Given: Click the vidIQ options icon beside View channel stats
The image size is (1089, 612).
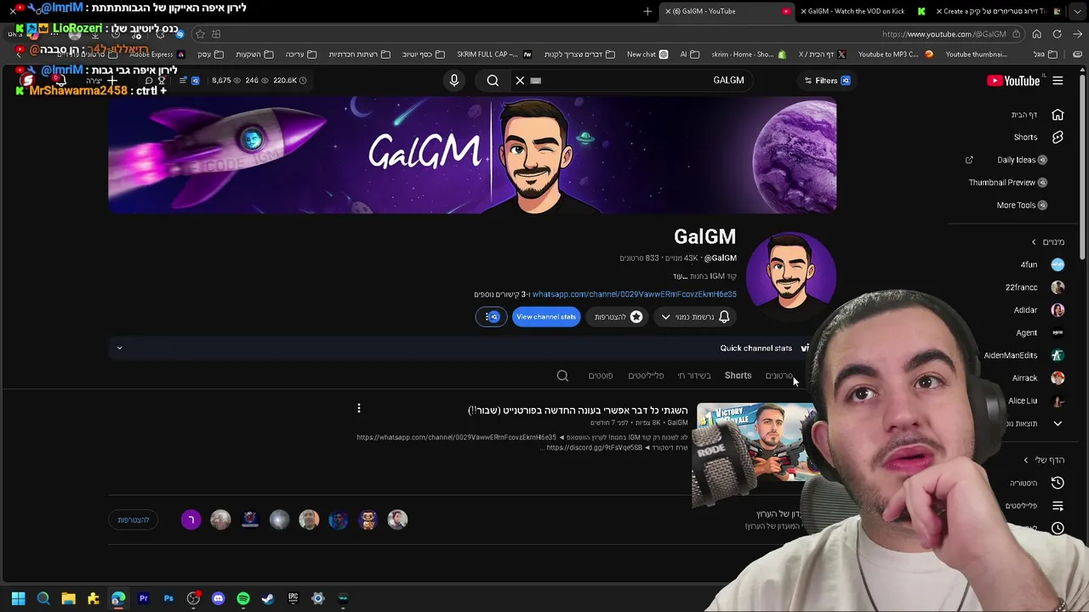Looking at the screenshot, I should pos(492,317).
